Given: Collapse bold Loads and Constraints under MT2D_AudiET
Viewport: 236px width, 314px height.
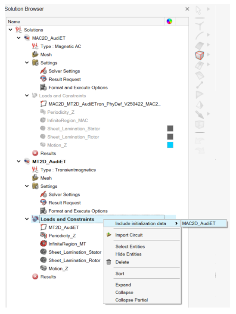Looking at the screenshot, I should click(x=27, y=219).
